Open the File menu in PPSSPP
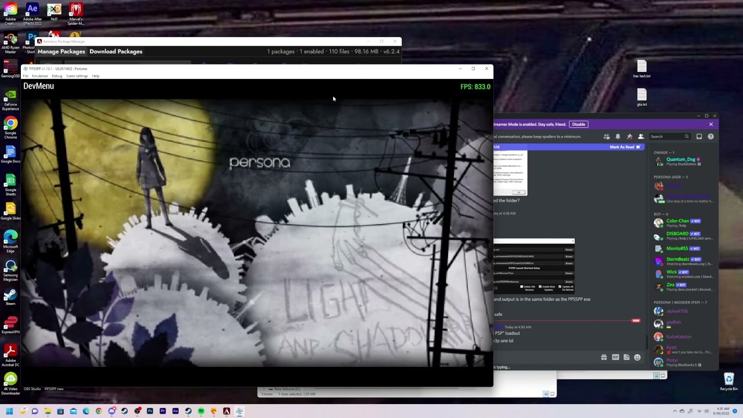This screenshot has height=418, width=743. point(26,76)
